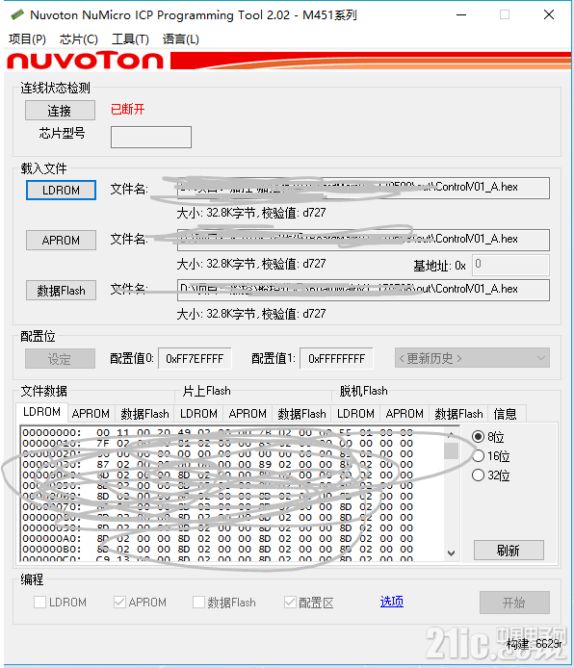Viewport: 574px width, 668px height.
Task: Click the APROM file name path field
Action: [x=363, y=240]
